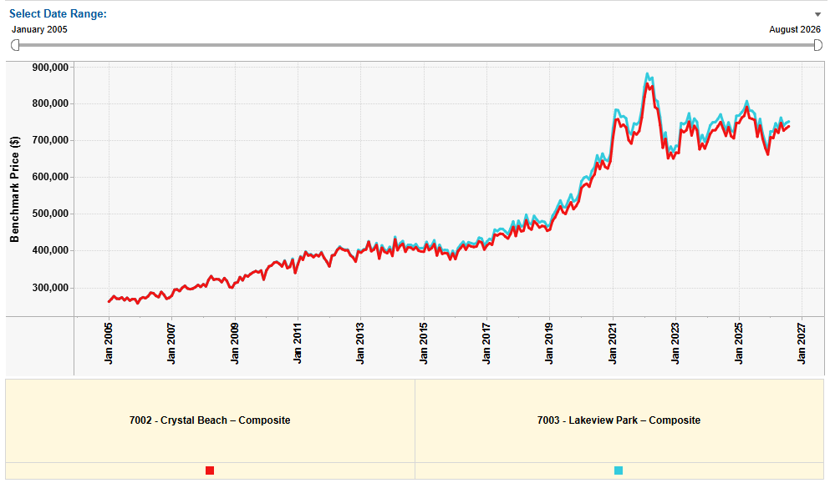This screenshot has width=830, height=483.
Task: Click the red Crystal Beach legend square
Action: pos(210,470)
